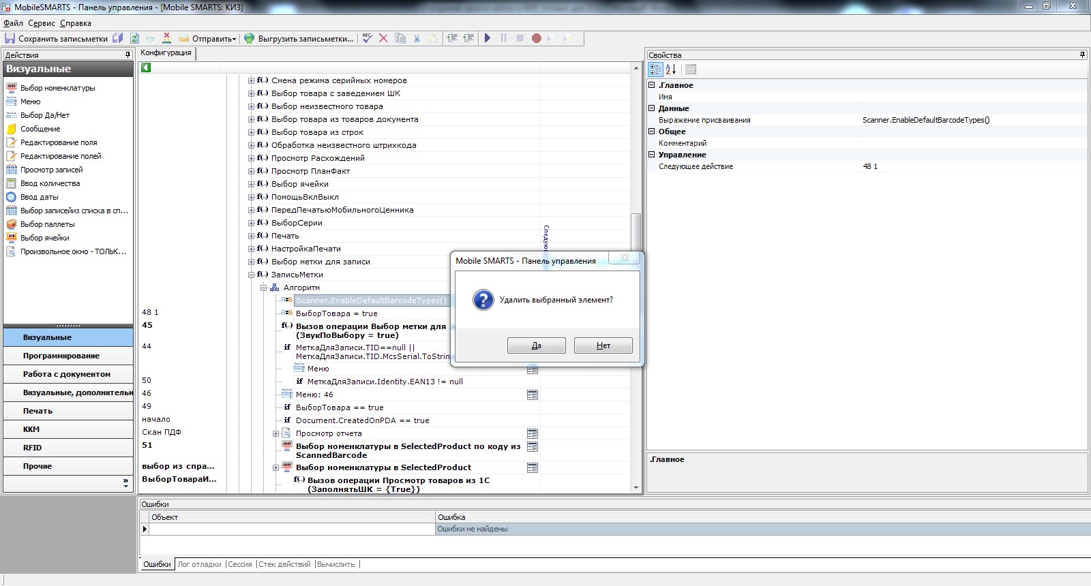Click the red breakpoint circle icon

pyautogui.click(x=537, y=38)
